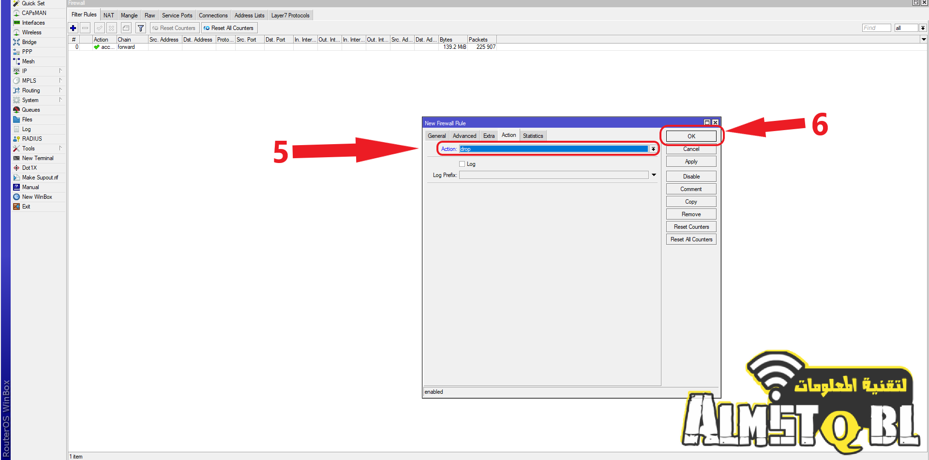Click the Quick Set wand icon
The width and height of the screenshot is (929, 460).
coord(16,3)
